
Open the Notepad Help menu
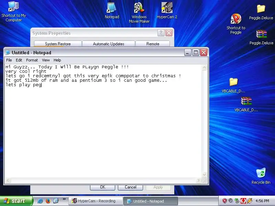57,60
